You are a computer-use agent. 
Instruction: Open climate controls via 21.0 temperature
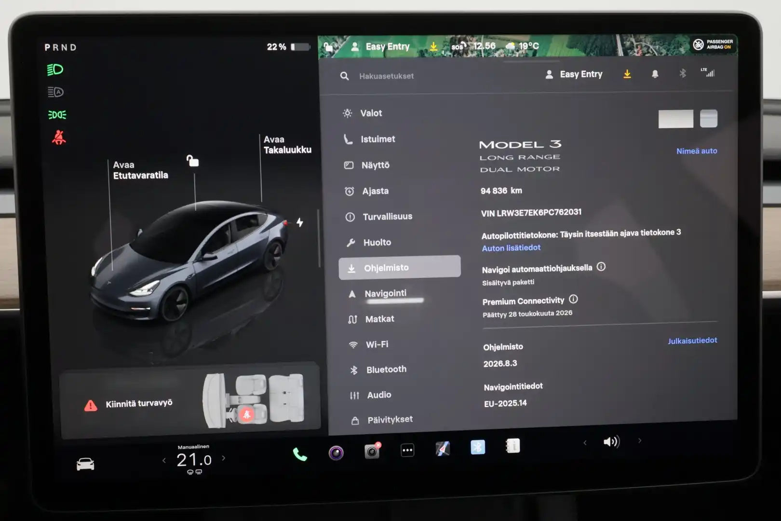point(194,460)
